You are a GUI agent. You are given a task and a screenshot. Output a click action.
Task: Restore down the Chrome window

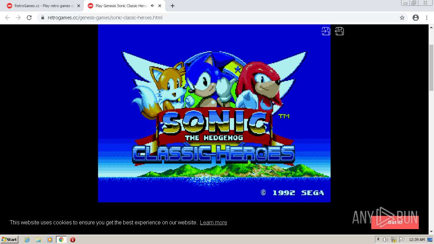point(414,3)
